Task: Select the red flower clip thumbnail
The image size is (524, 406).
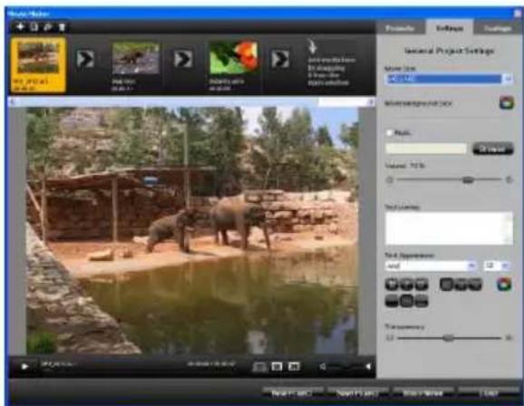Action: (234, 58)
